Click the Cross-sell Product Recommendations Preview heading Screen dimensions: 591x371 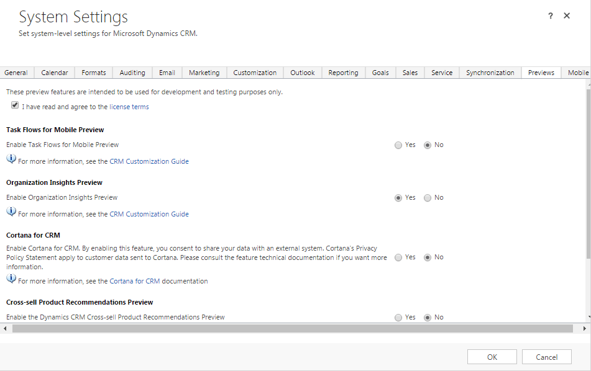(x=80, y=302)
